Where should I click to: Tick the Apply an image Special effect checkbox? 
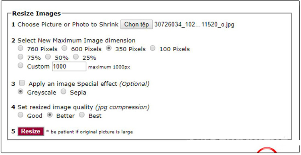pyautogui.click(x=22, y=83)
